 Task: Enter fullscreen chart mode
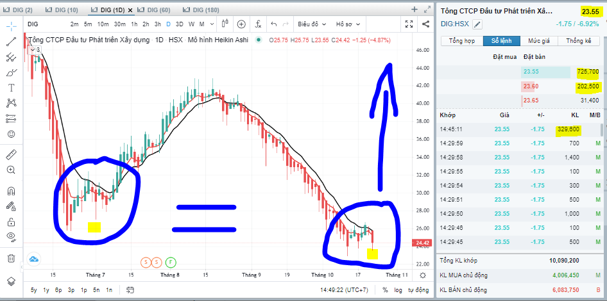click(409, 24)
